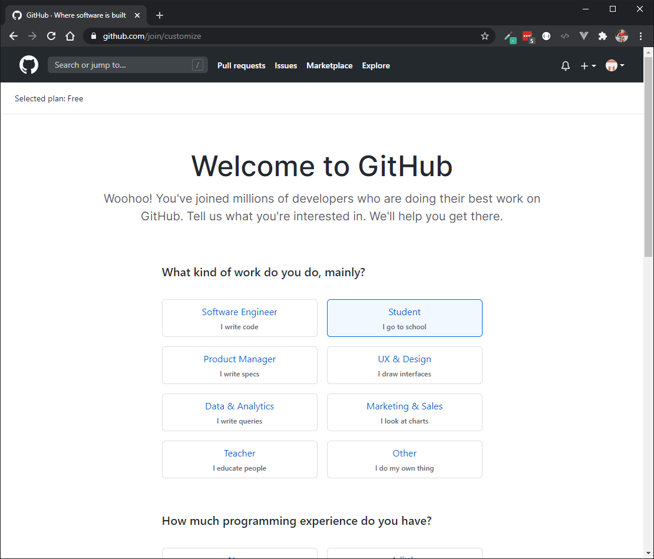Select the Software Engineer option
The image size is (654, 559).
click(x=239, y=318)
